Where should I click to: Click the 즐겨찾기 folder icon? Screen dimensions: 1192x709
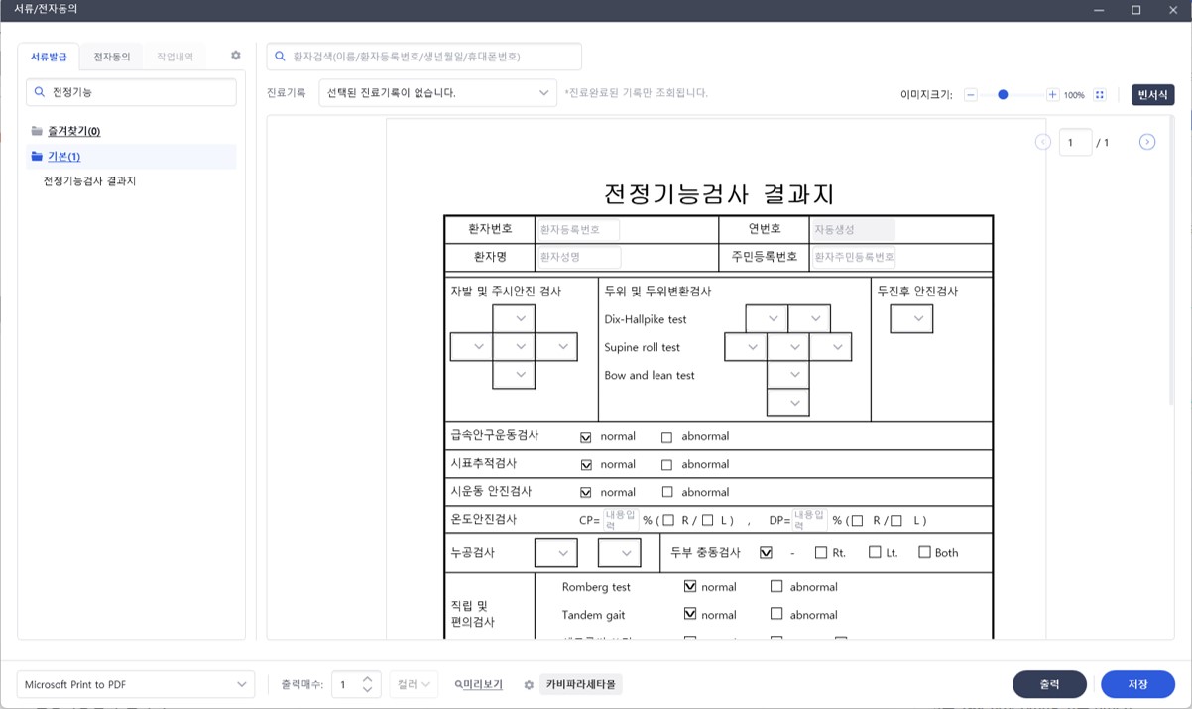click(35, 130)
